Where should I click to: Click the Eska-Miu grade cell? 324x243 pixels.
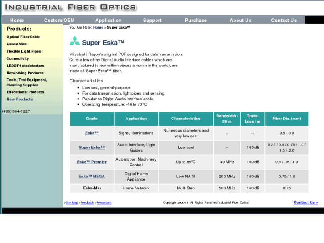pos(92,188)
